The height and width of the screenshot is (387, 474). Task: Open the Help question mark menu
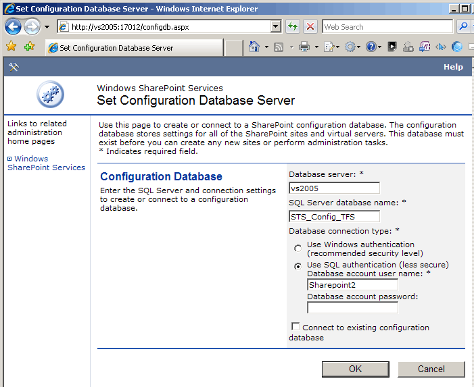373,47
